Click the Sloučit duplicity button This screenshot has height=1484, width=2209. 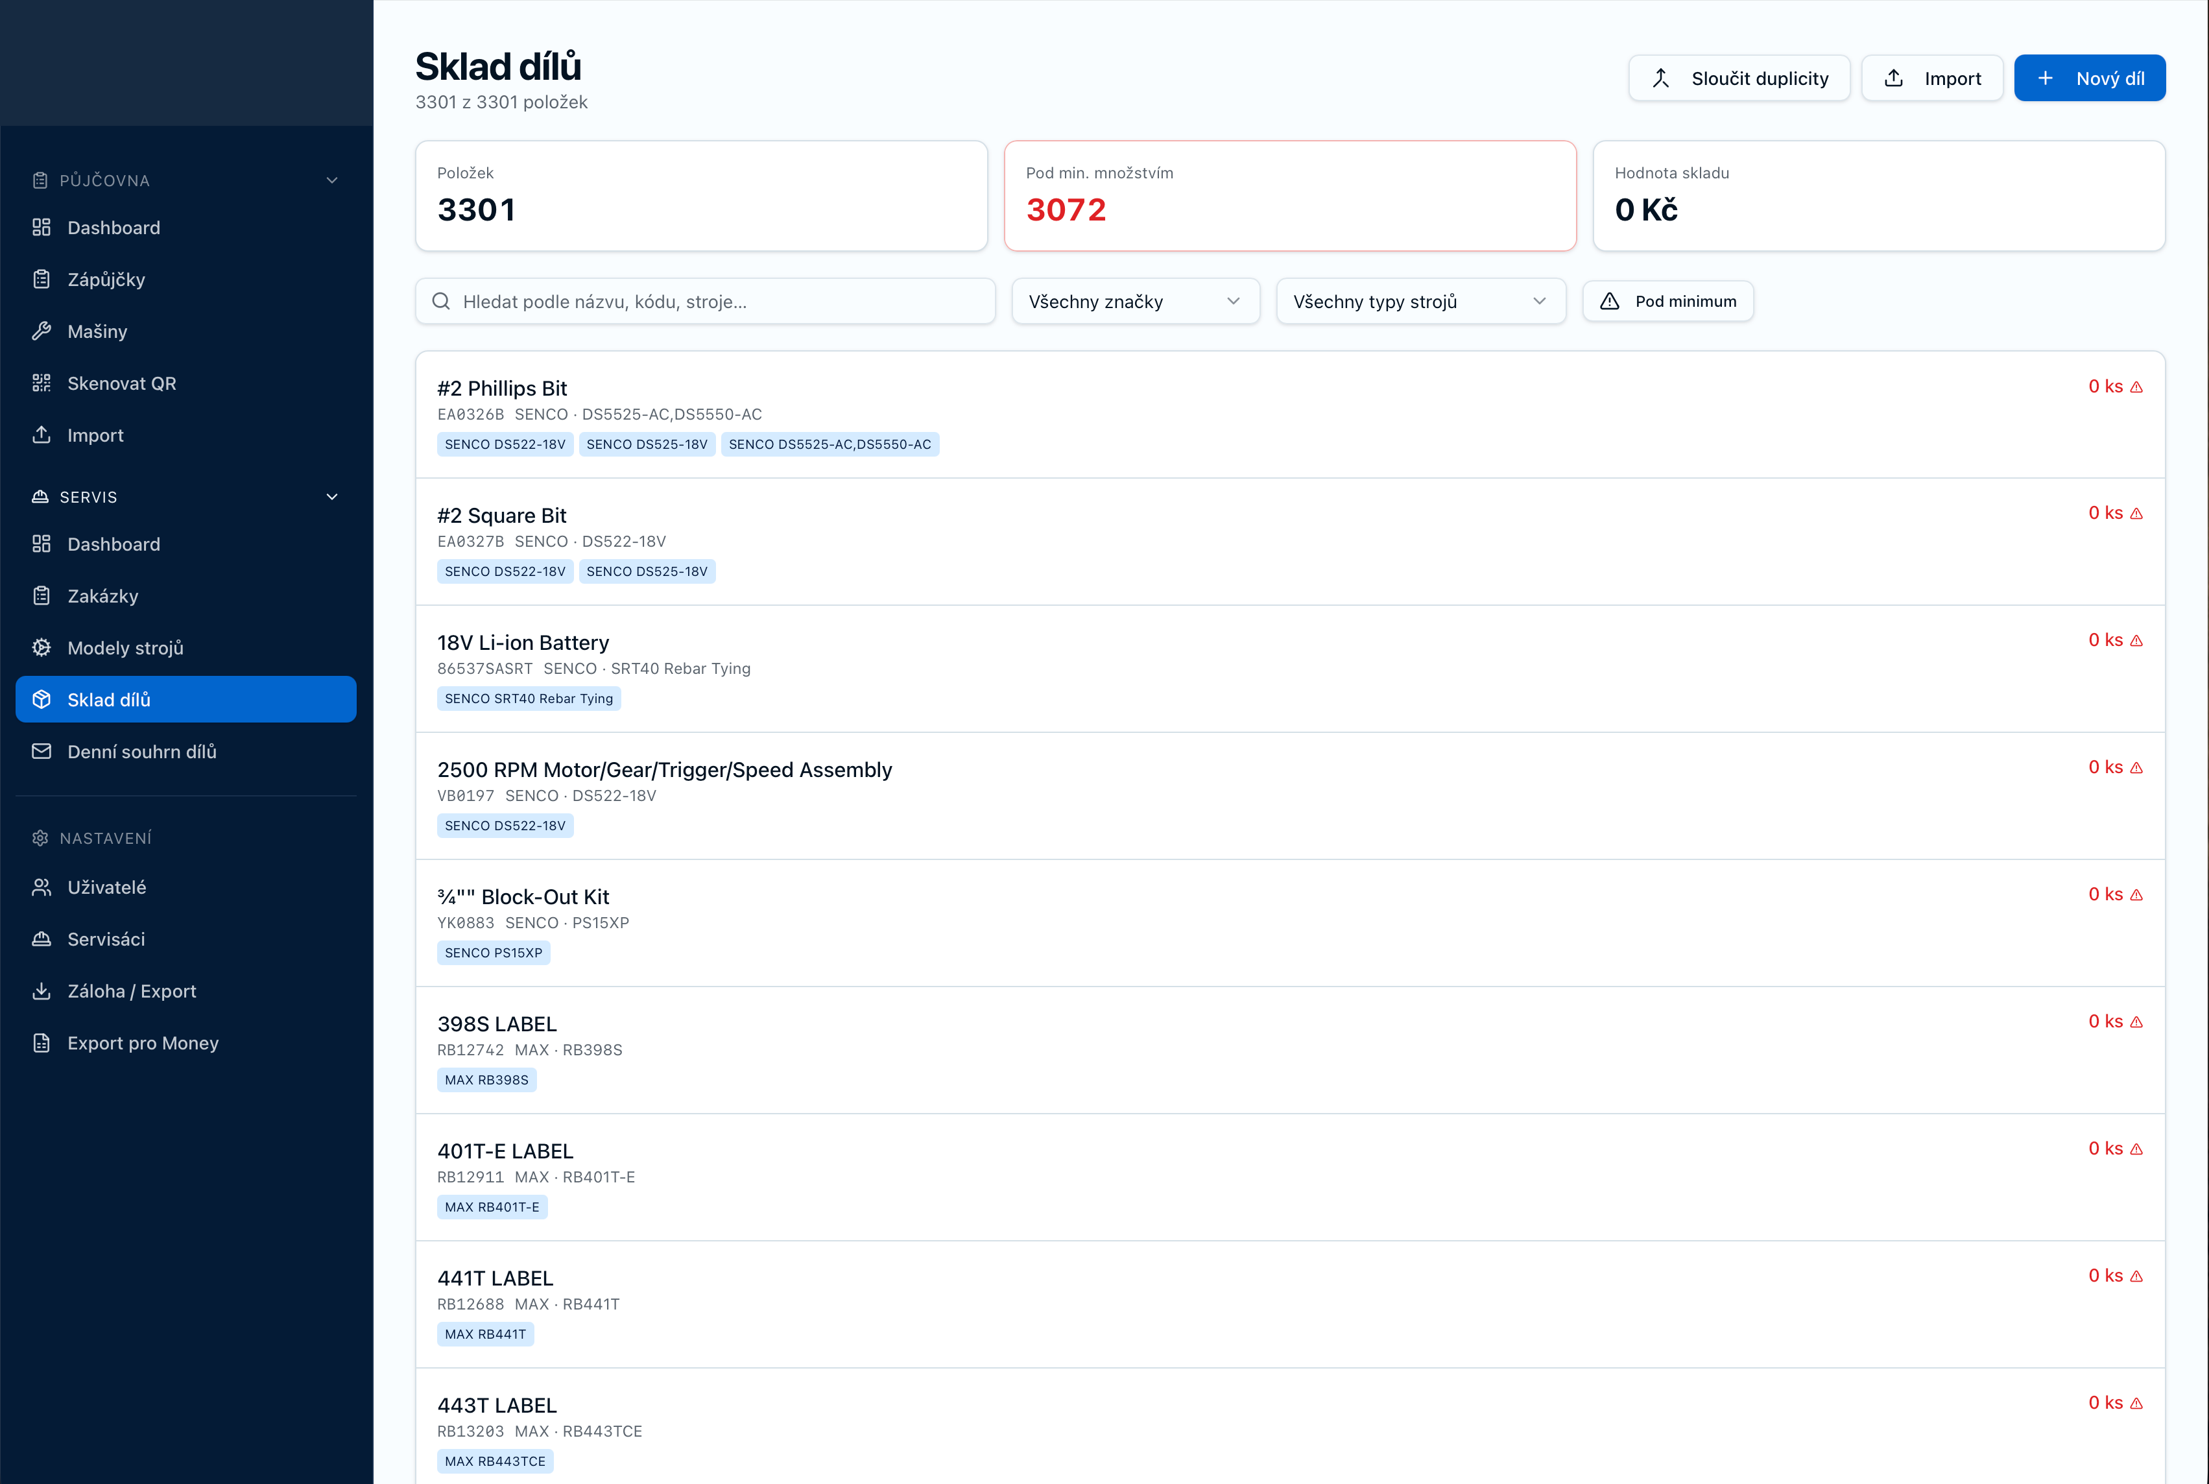click(1739, 78)
